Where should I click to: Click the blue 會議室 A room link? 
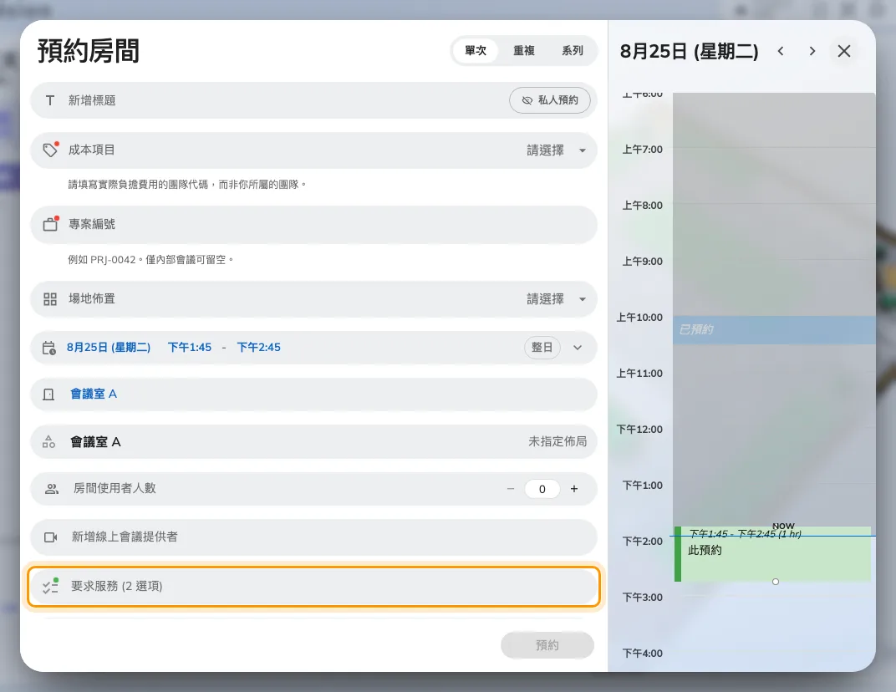pos(94,394)
